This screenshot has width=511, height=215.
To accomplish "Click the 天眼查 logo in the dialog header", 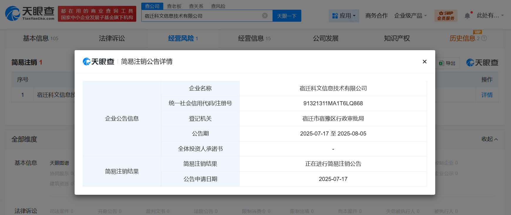I will [99, 62].
